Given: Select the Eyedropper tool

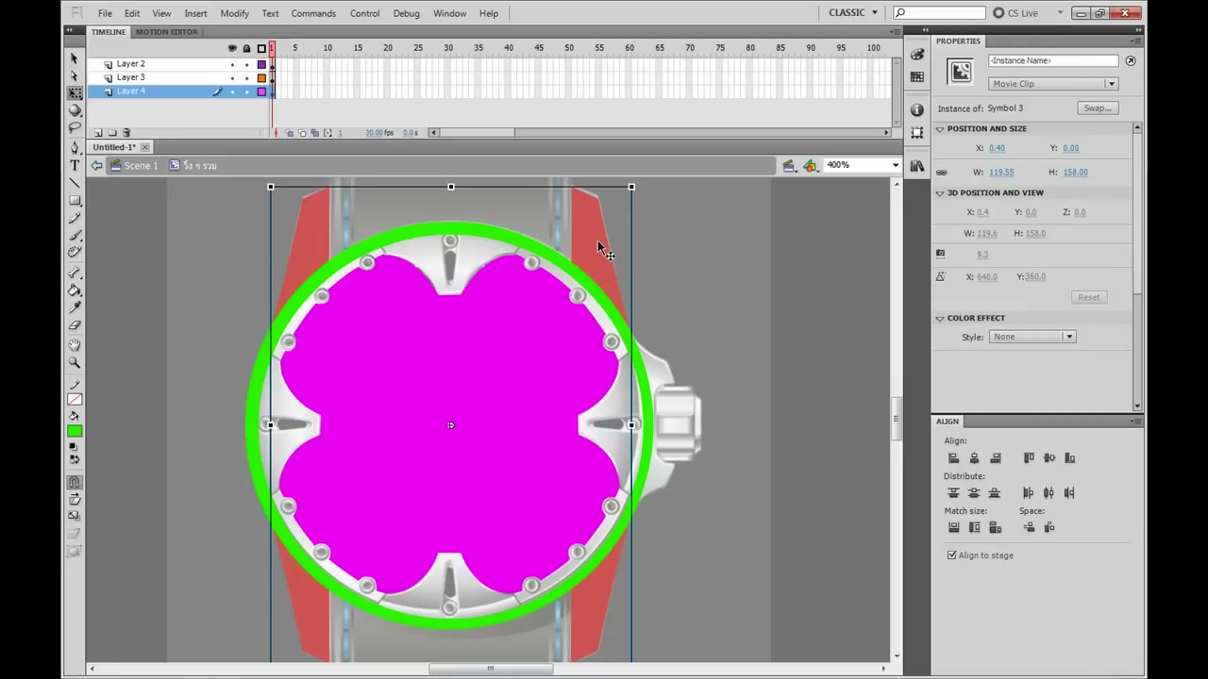Looking at the screenshot, I should pos(75,307).
